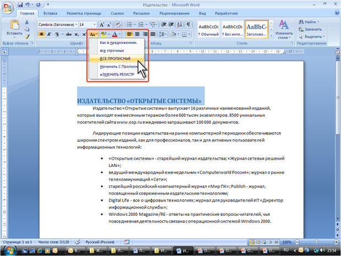This screenshot has width=341, height=256.
Task: Expand the numbering list dropdown arrow
Action: [146, 25]
